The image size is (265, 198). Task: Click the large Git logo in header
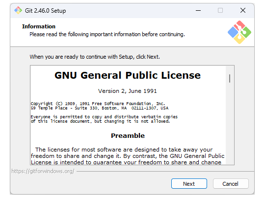(239, 32)
